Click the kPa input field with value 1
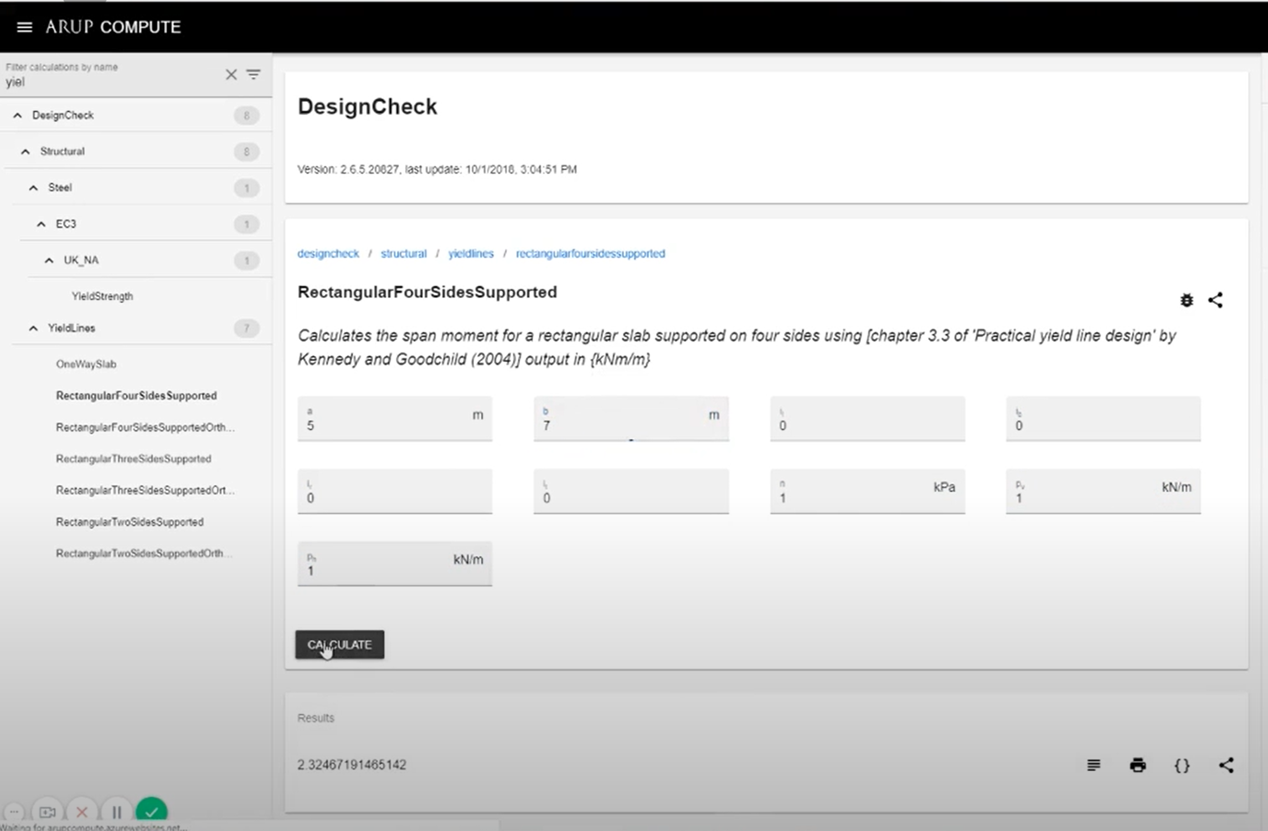The height and width of the screenshot is (831, 1268). pos(867,491)
